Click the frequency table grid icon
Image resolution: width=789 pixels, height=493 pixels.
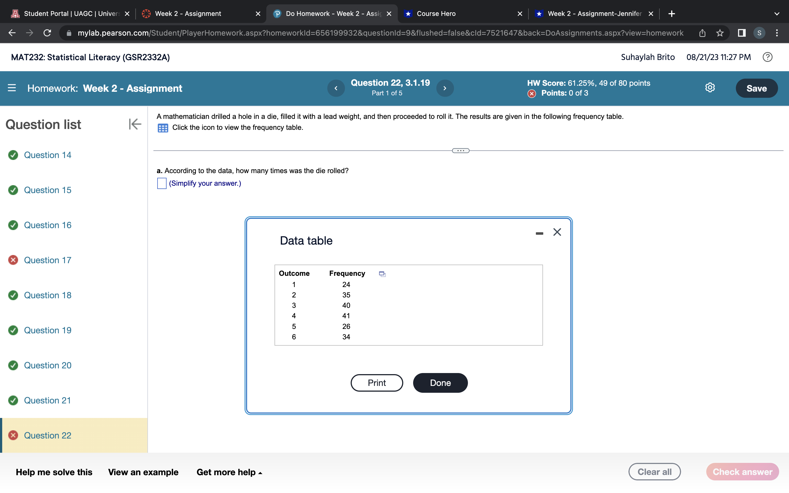[163, 128]
